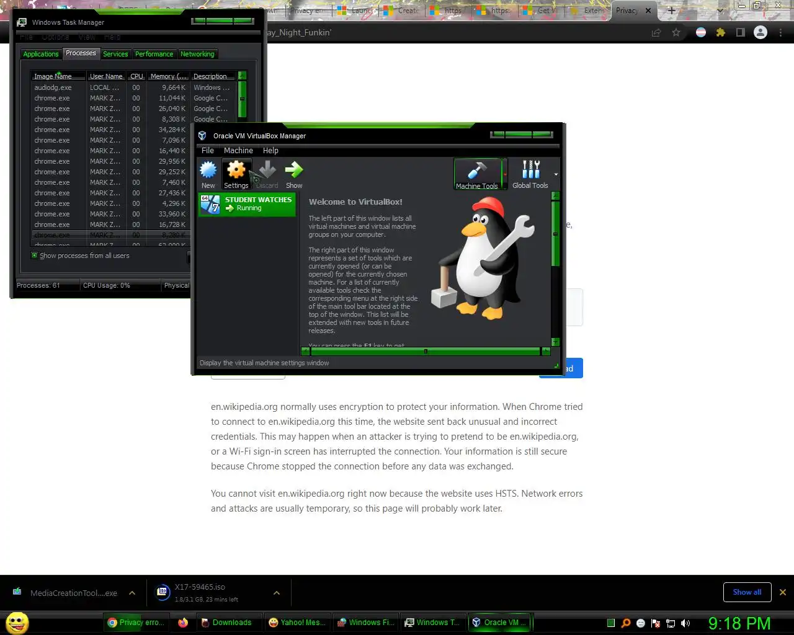Open Yahoo! Messenger taskbar button
This screenshot has width=794, height=635.
tap(297, 623)
